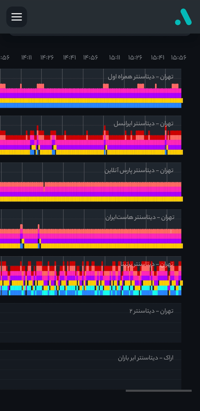Click the teal ArvanCloud logo
The width and height of the screenshot is (200, 411).
(x=183, y=17)
